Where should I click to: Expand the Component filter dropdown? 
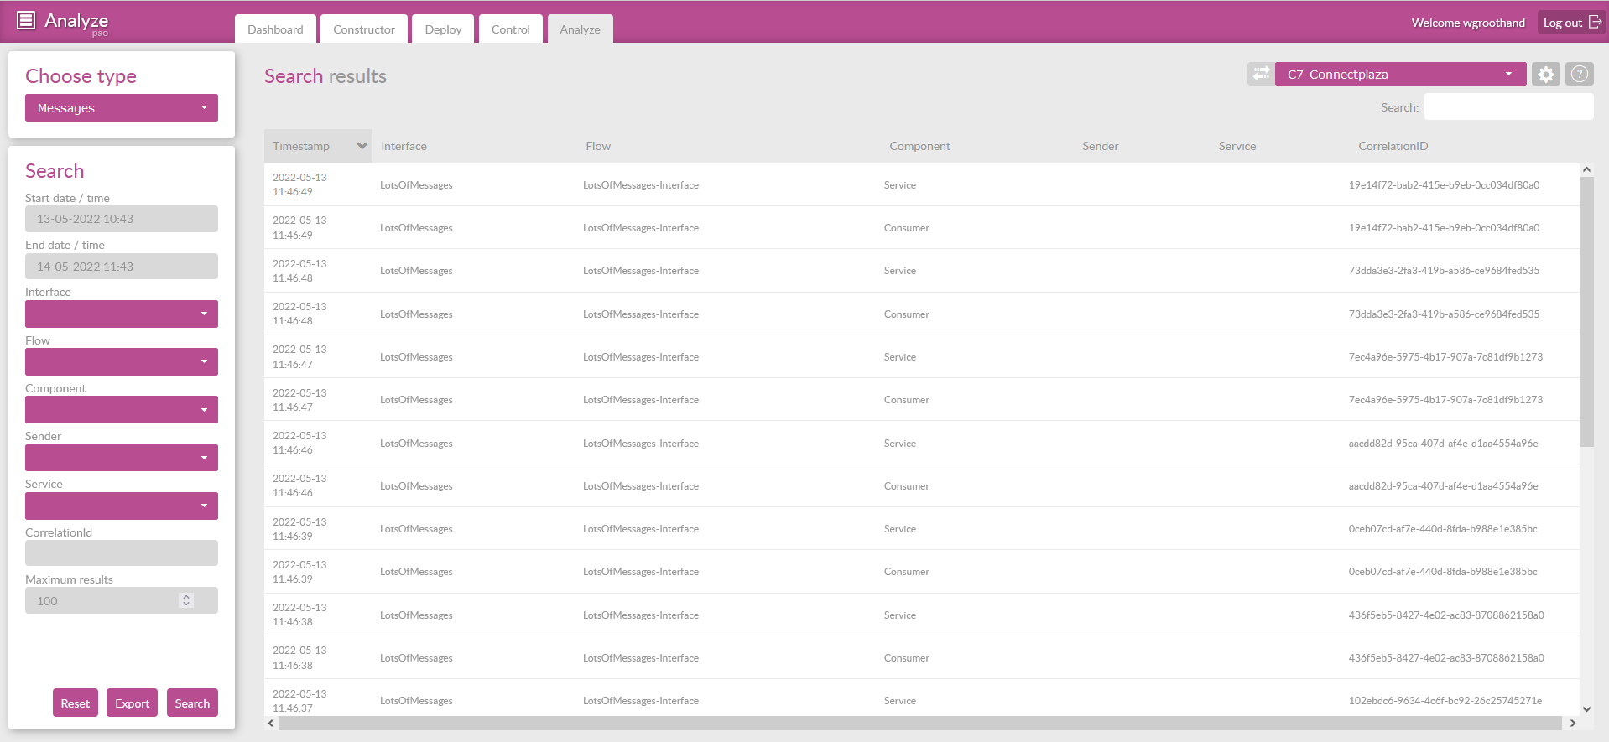click(122, 410)
